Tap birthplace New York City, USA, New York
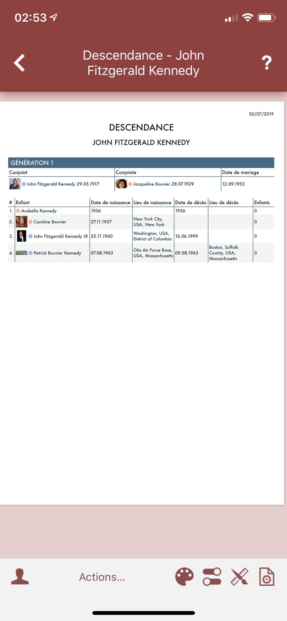 coord(149,222)
